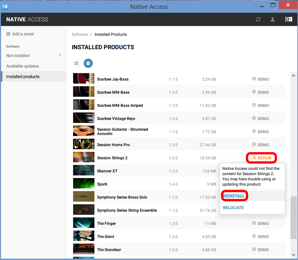Click Spark green thumbnail
Image resolution: width=298 pixels, height=260 pixels.
tap(84, 183)
